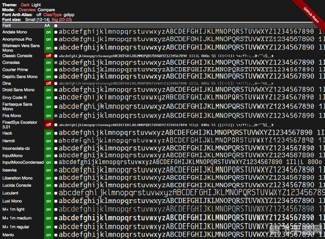Viewport: 325px width, 239px height.
Task: Uncheck the Fira Mono checkbox
Action: 56,116
